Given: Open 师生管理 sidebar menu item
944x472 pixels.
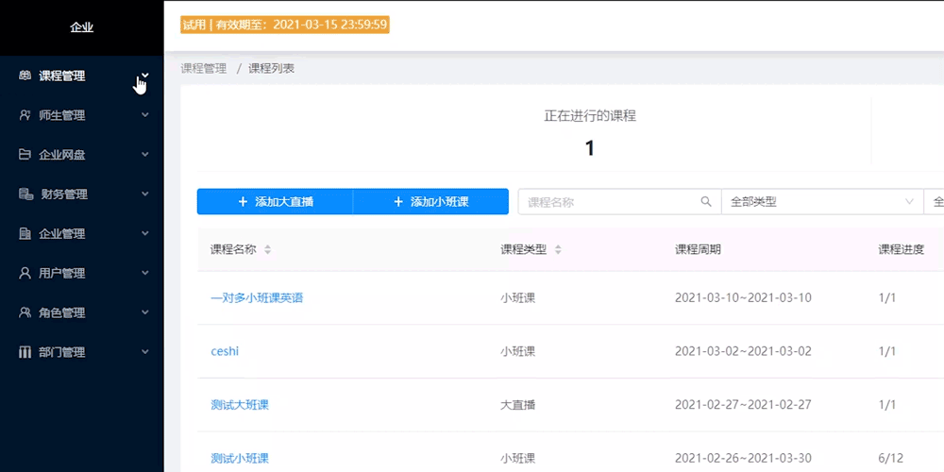Looking at the screenshot, I should [82, 115].
